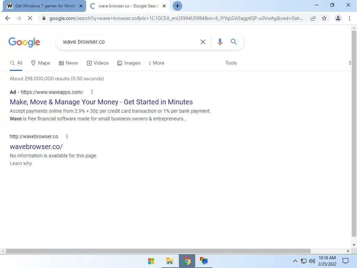Open the wavebrowser.co/ result link
Screen dimensions: 357x268
pyautogui.click(x=36, y=147)
